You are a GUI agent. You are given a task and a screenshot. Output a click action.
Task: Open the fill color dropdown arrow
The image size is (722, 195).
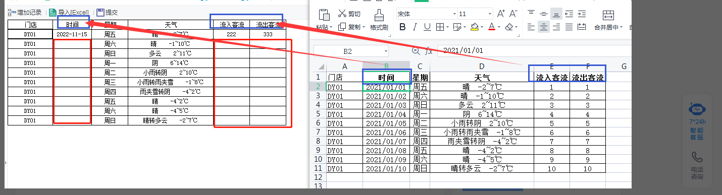click(x=482, y=27)
